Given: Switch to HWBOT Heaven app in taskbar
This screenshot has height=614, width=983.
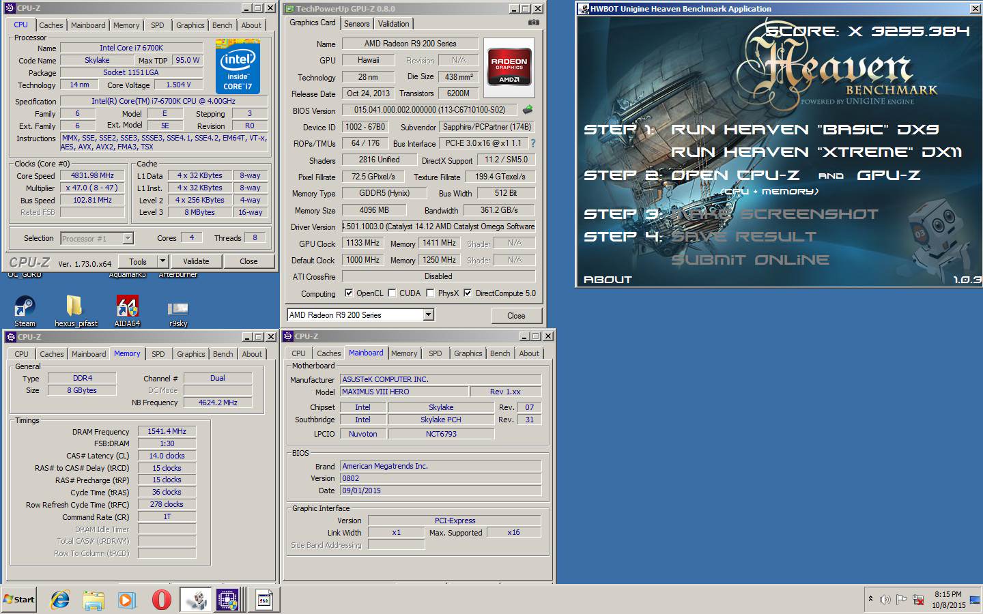Looking at the screenshot, I should click(196, 600).
